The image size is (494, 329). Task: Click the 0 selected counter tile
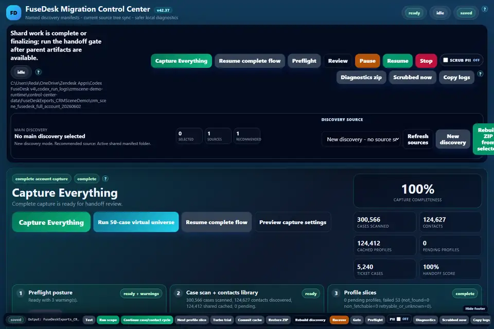coord(189,136)
